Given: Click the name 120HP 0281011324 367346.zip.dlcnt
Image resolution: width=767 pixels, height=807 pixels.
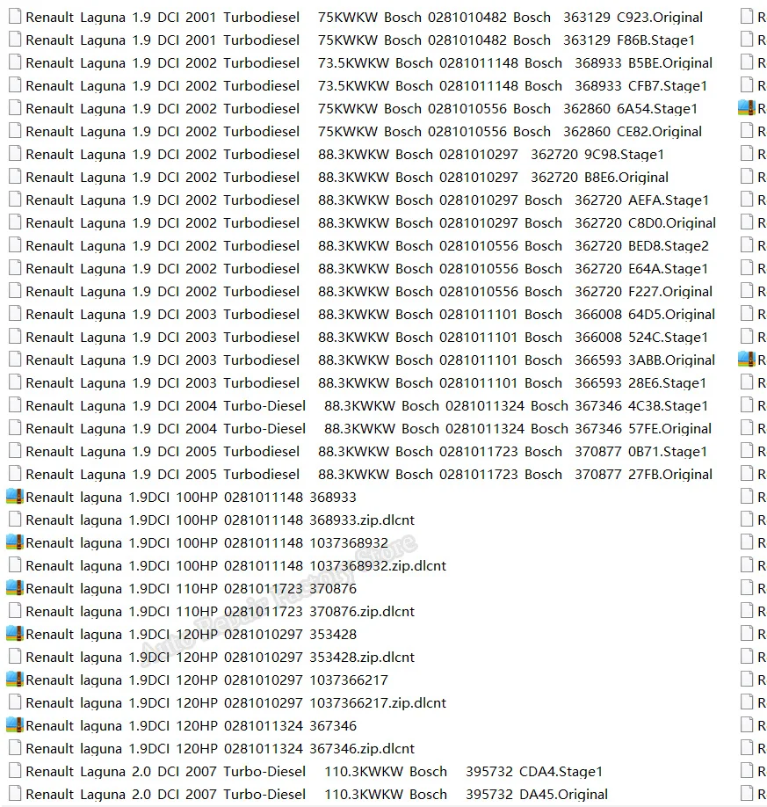Looking at the screenshot, I should coord(221,749).
